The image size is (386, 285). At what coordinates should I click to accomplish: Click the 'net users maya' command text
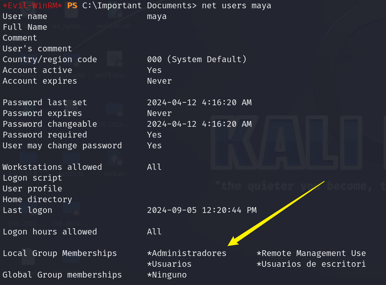(236, 5)
